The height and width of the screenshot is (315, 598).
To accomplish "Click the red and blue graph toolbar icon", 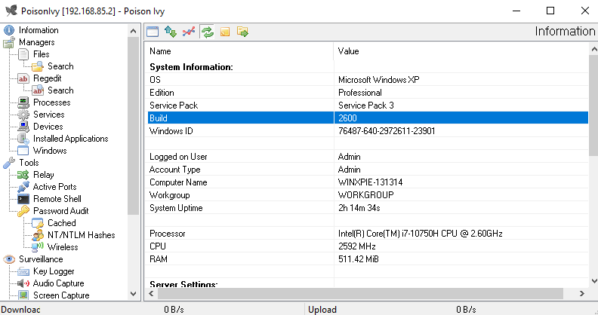I will click(x=189, y=32).
